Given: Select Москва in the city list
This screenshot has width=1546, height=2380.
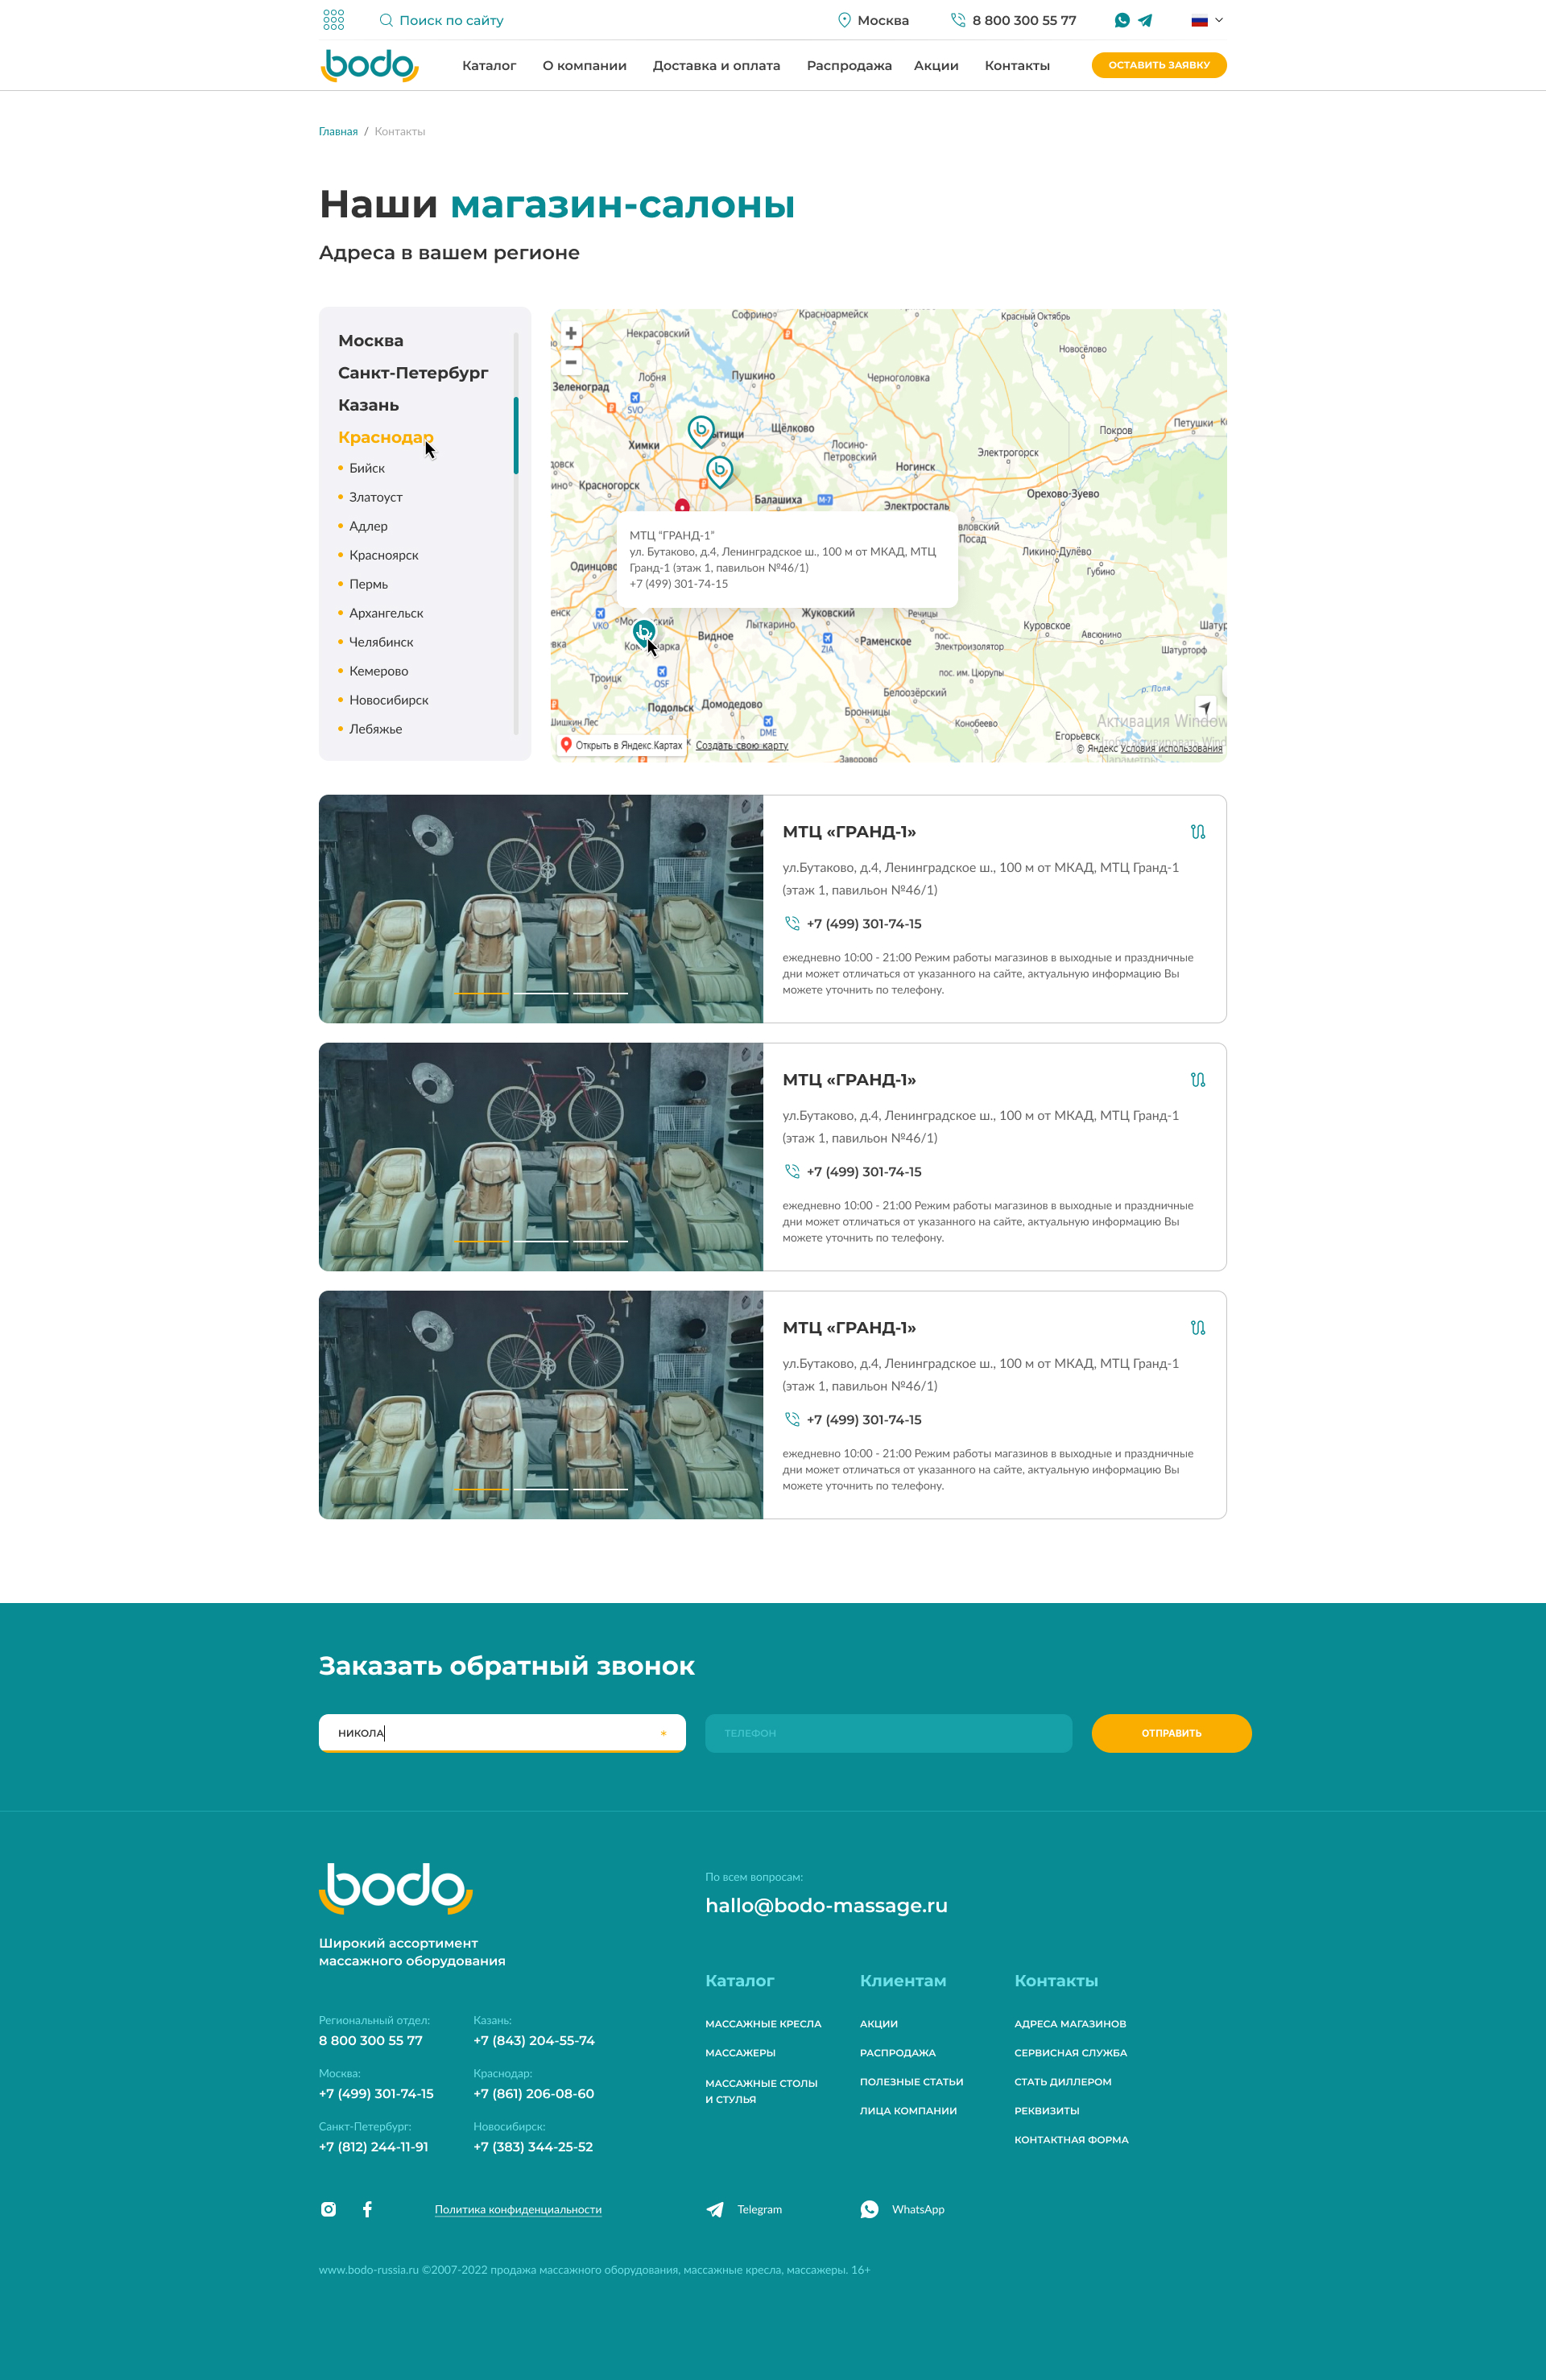Looking at the screenshot, I should (x=371, y=341).
